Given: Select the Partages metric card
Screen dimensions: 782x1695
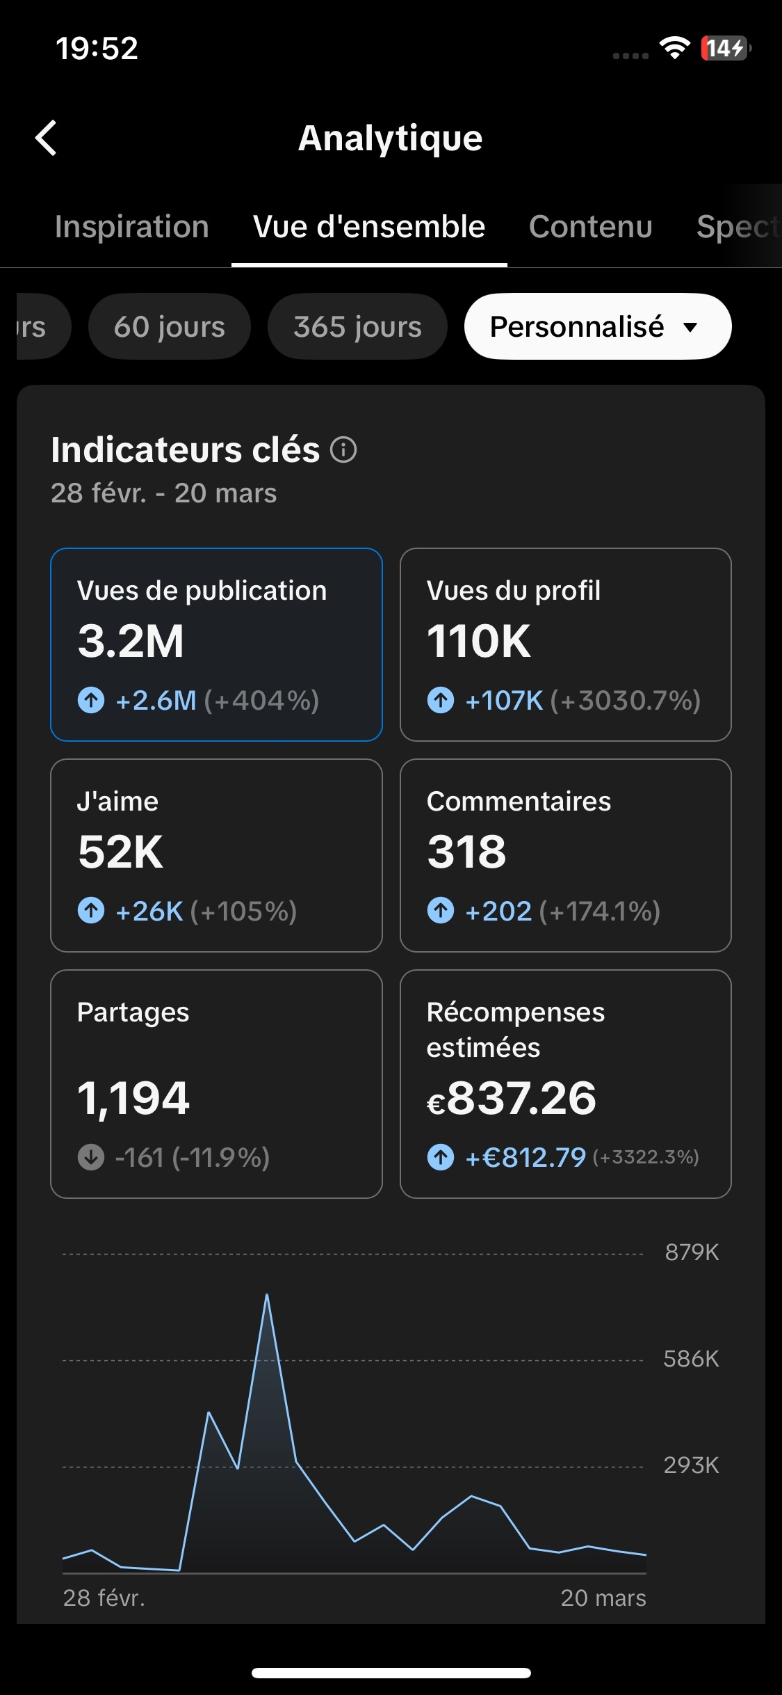Looking at the screenshot, I should tap(216, 1084).
